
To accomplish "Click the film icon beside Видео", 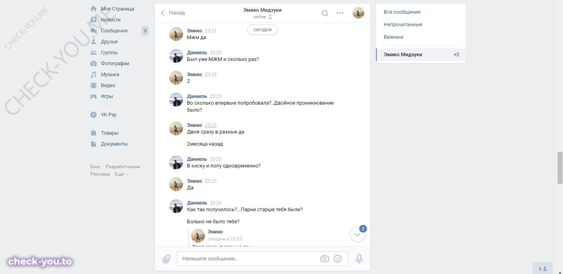I will 94,85.
